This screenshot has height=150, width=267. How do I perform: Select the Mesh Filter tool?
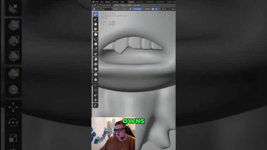pyautogui.click(x=95, y=59)
